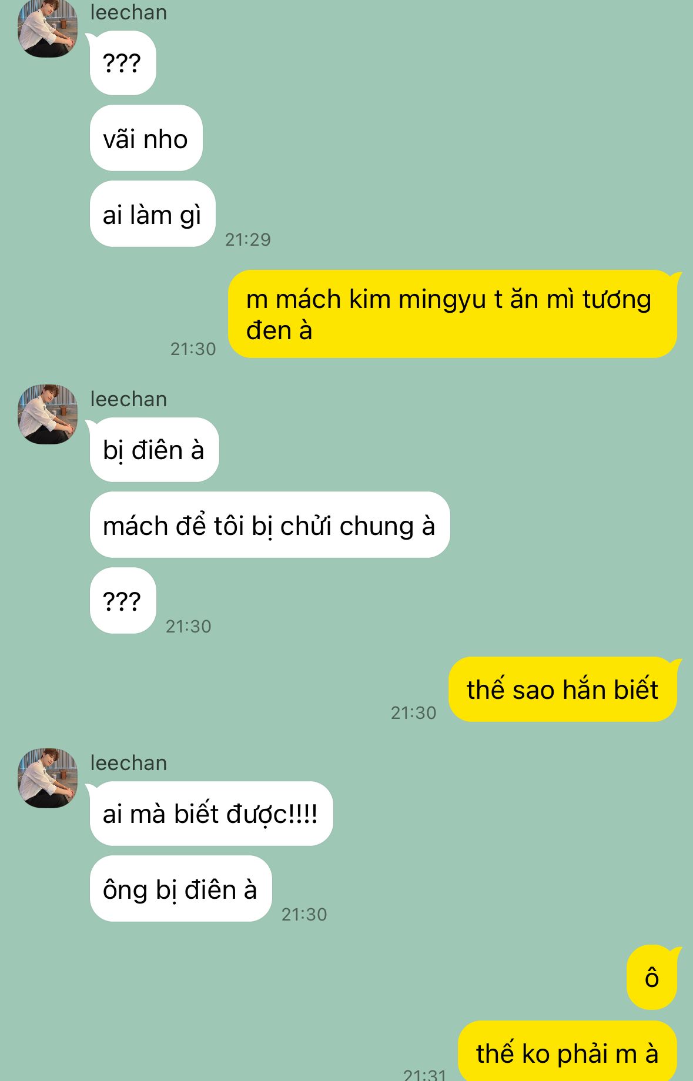Select yellow bubble 'm mách kim mingyu'
693x1081 pixels.
[x=453, y=314]
